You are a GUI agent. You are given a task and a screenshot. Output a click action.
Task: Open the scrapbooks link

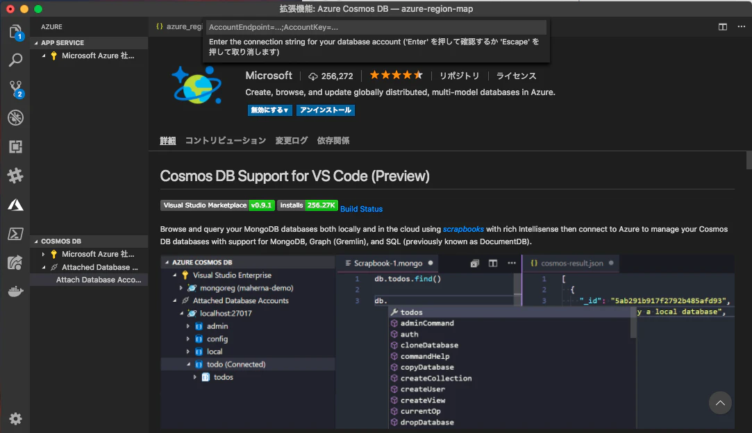(x=463, y=229)
